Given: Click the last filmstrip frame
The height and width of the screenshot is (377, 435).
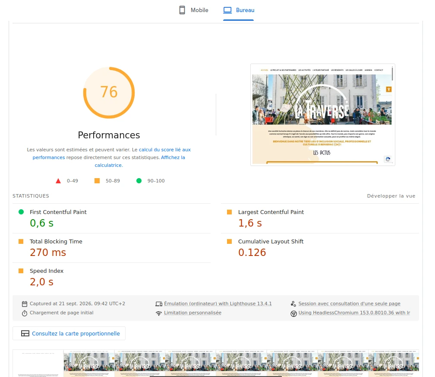Looking at the screenshot, I should [x=394, y=363].
